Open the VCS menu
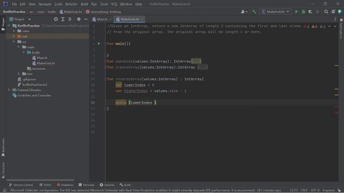 click(114, 4)
